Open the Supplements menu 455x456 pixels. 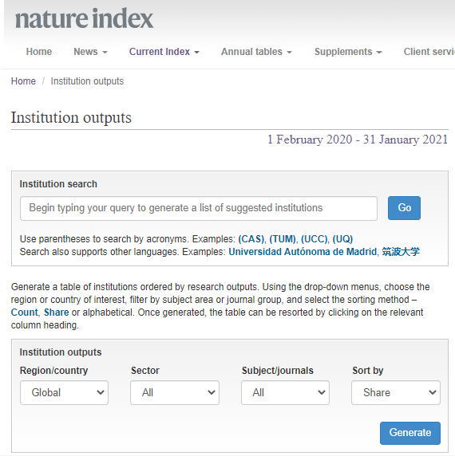[x=348, y=52]
